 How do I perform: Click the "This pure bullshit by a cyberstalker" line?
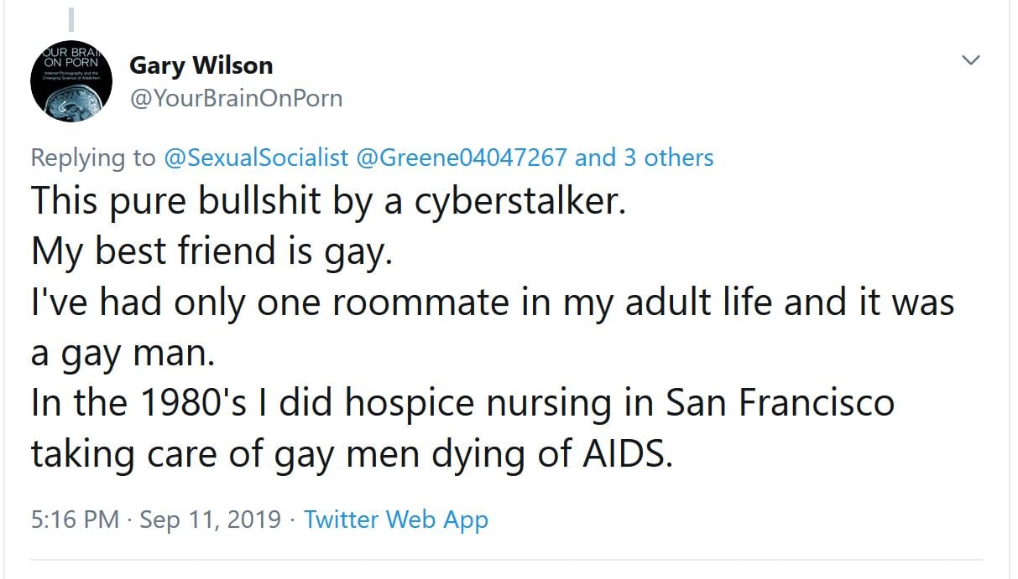(x=328, y=201)
